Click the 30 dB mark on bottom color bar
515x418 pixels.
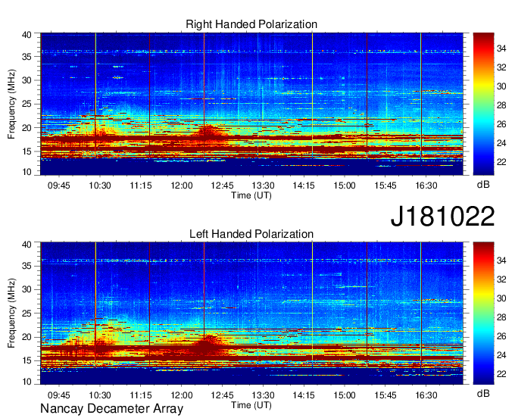(501, 298)
